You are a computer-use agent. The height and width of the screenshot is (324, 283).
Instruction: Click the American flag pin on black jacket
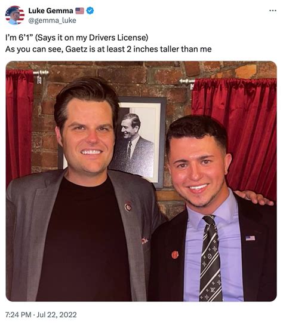coord(250,238)
